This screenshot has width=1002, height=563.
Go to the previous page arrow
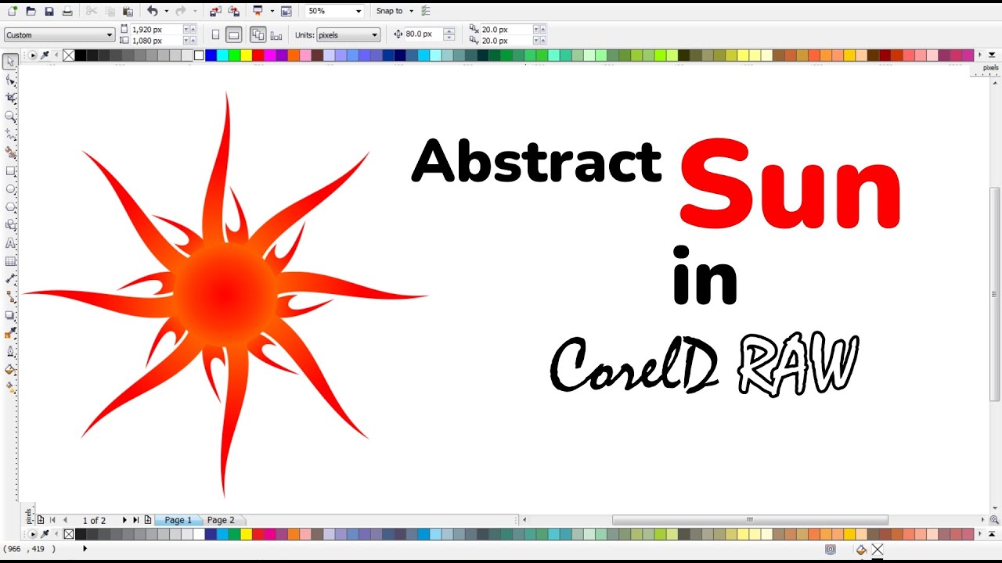coord(65,520)
